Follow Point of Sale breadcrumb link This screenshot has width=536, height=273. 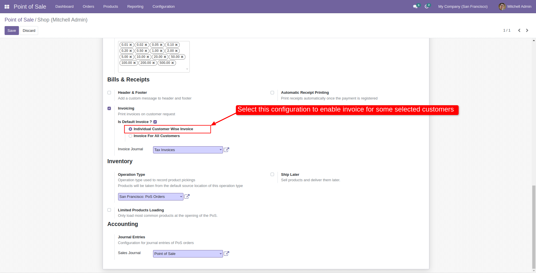[x=19, y=20]
